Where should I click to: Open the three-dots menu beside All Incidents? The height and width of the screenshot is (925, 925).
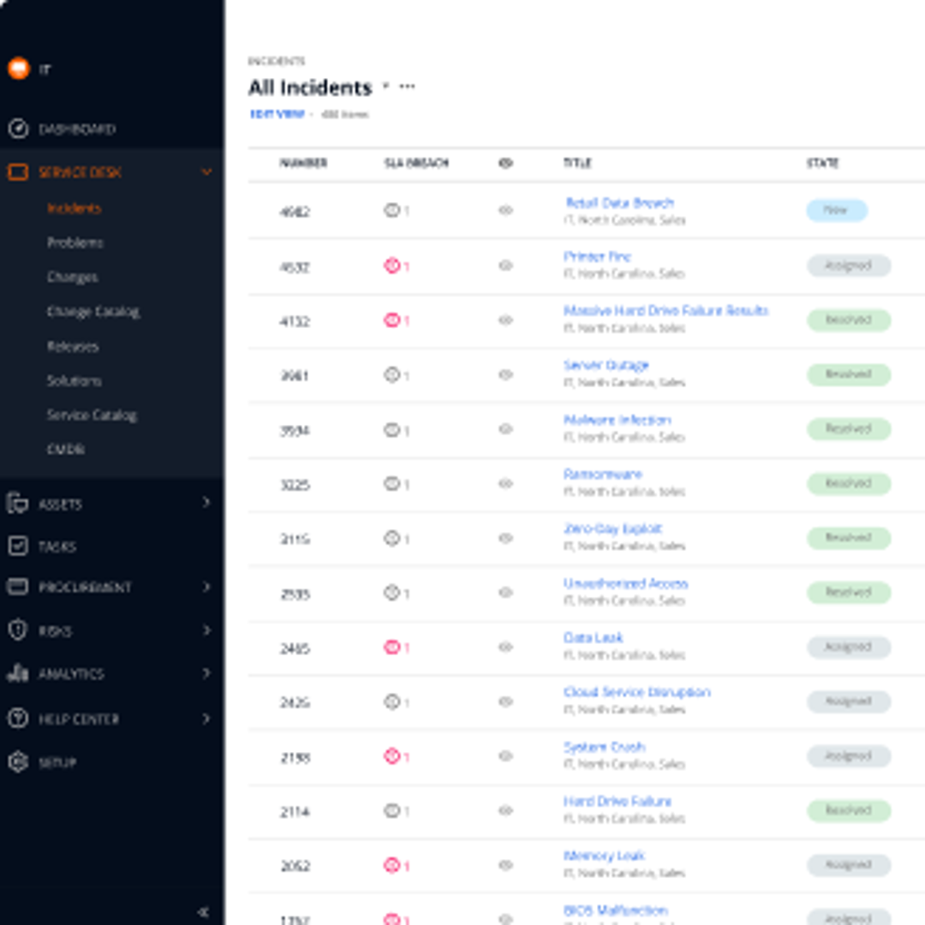pyautogui.click(x=407, y=87)
